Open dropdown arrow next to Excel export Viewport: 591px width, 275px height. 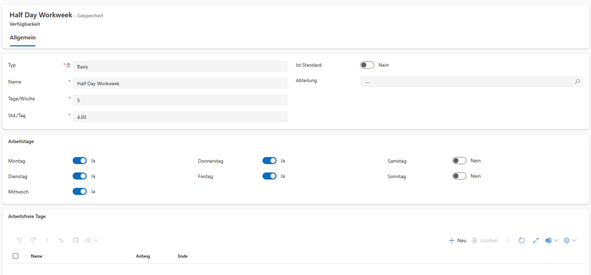tap(556, 241)
